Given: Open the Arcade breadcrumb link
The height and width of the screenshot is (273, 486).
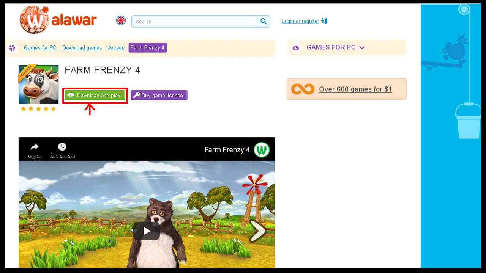Looking at the screenshot, I should pos(116,48).
